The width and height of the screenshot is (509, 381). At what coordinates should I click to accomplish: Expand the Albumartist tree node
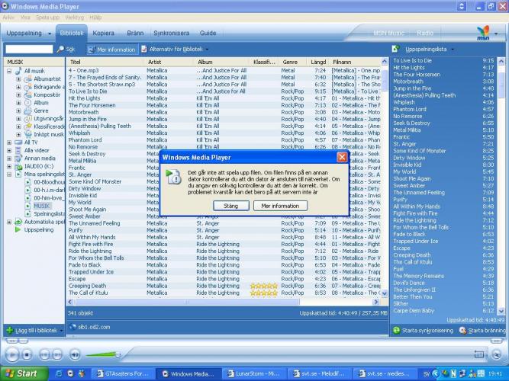[x=18, y=78]
